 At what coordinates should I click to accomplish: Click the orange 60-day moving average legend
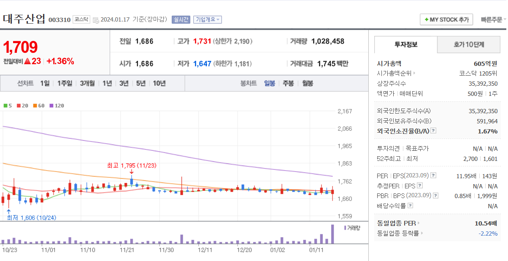[x=38, y=106]
